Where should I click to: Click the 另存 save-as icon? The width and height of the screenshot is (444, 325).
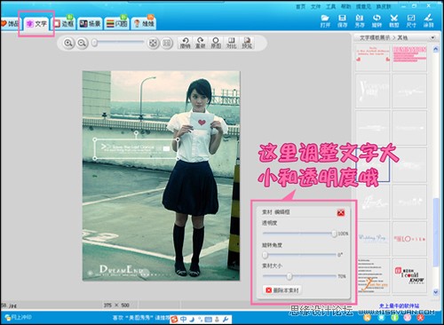pyautogui.click(x=360, y=21)
